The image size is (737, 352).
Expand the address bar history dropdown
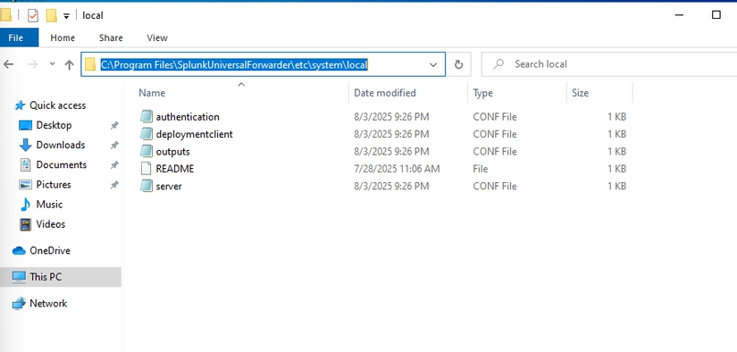pos(433,65)
